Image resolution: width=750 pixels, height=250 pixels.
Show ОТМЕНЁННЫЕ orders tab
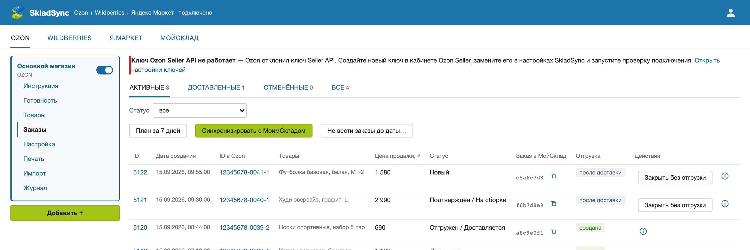(288, 87)
